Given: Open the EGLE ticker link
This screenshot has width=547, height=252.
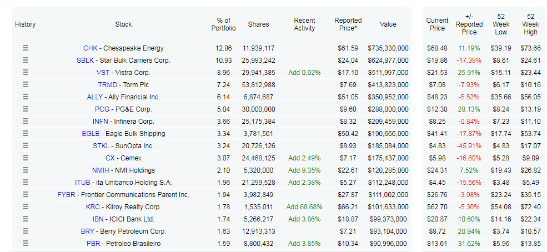Looking at the screenshot, I should pos(91,134).
